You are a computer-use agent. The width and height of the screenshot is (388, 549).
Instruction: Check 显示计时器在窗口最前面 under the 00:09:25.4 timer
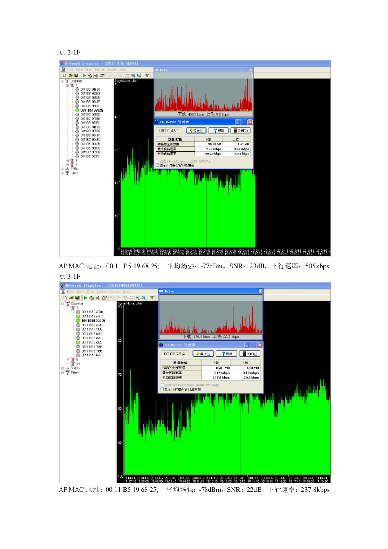point(162,390)
